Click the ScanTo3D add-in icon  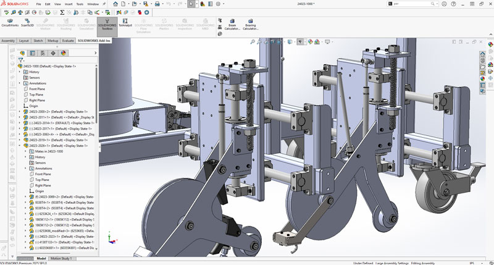point(28,22)
